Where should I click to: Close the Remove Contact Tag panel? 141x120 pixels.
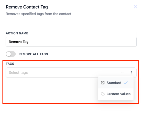pyautogui.click(x=135, y=7)
